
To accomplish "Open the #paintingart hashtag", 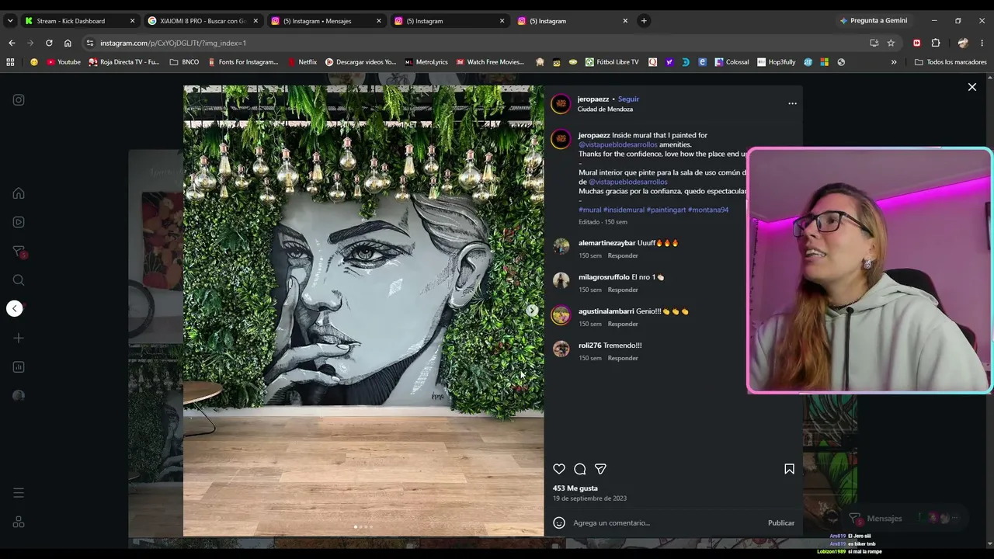I will tap(666, 210).
